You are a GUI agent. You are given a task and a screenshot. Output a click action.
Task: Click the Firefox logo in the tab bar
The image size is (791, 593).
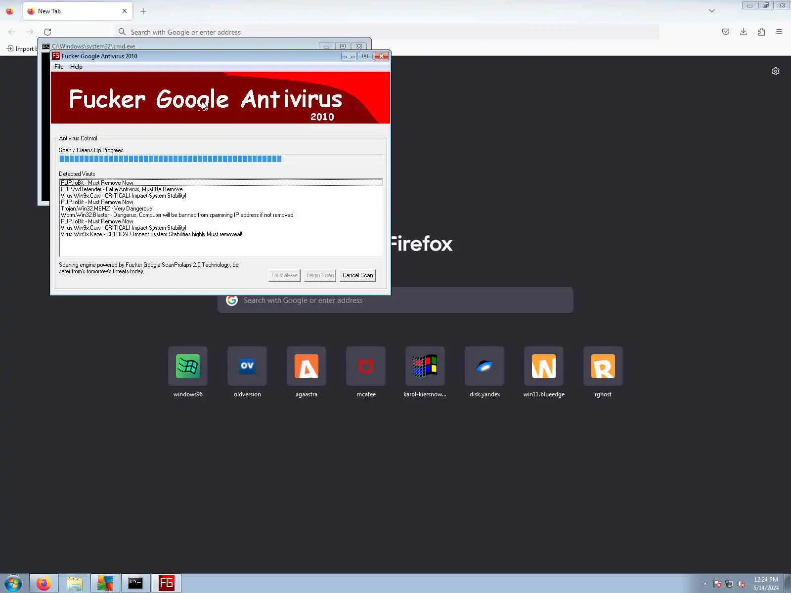(x=9, y=11)
